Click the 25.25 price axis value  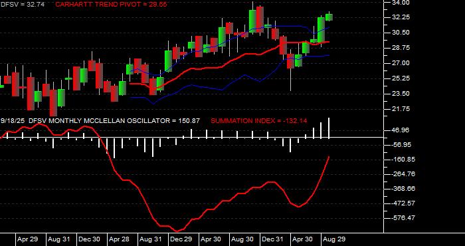tap(401, 78)
